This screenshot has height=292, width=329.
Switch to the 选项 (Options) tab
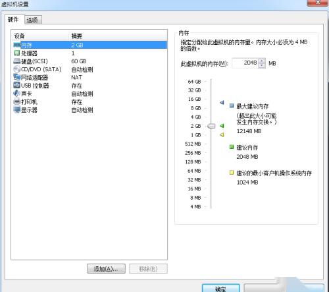point(32,20)
